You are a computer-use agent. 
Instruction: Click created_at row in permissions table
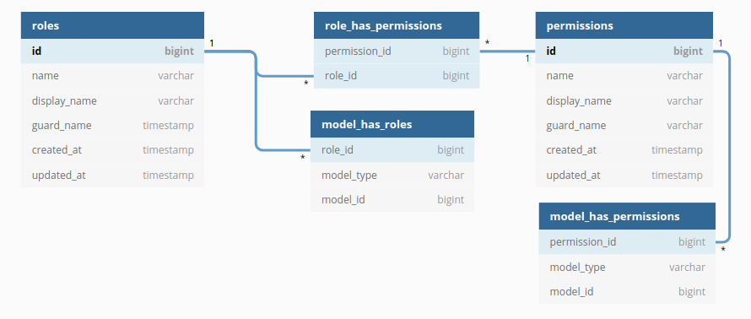point(624,150)
